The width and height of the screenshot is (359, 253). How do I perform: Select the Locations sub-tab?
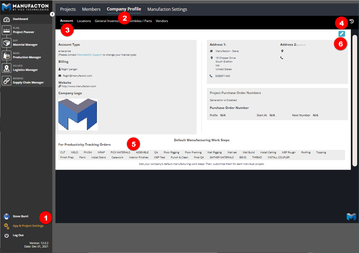[84, 21]
